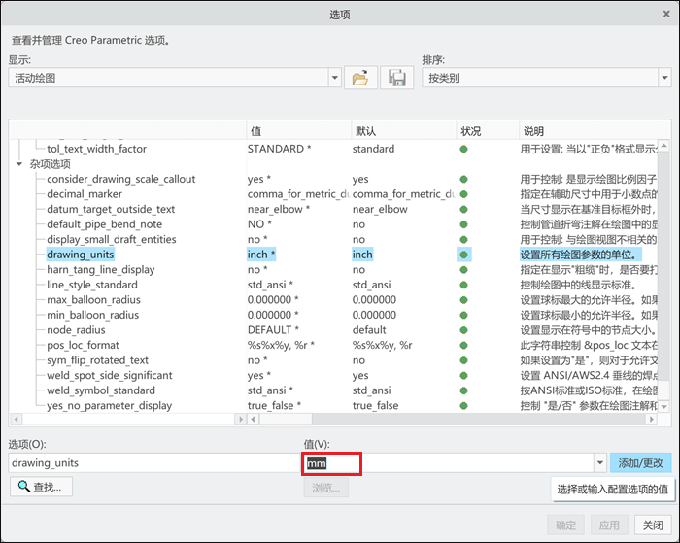Click value 'inch *' of drawing_units
The image size is (680, 543).
[261, 255]
